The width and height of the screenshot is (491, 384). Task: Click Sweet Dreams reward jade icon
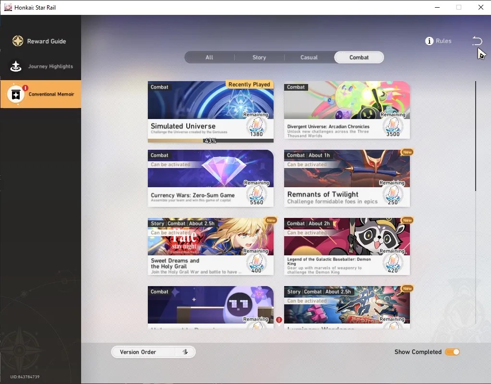[256, 262]
